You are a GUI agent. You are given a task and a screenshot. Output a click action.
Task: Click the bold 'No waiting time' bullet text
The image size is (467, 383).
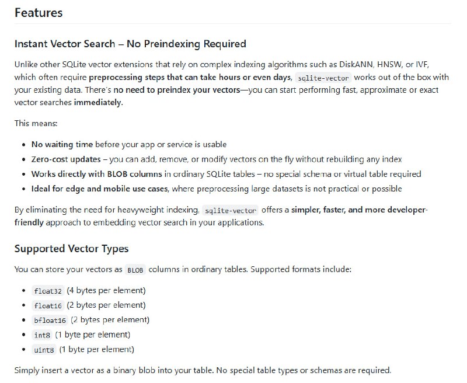click(x=62, y=144)
